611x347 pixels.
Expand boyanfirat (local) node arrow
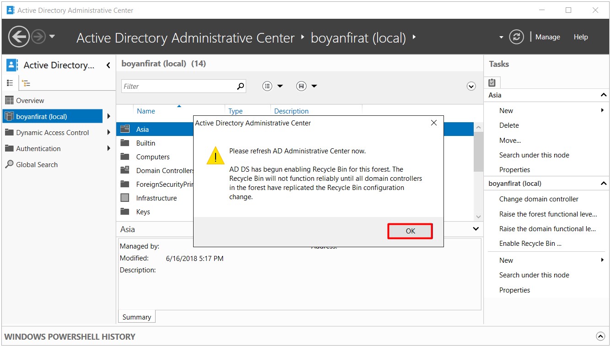click(108, 116)
